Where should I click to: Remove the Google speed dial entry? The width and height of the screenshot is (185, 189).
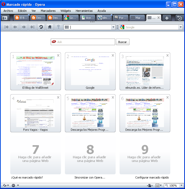pyautogui.click(x=113, y=55)
